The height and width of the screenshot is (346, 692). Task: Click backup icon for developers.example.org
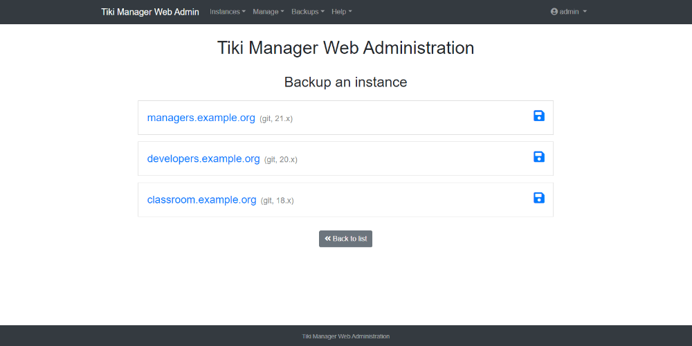tap(539, 156)
